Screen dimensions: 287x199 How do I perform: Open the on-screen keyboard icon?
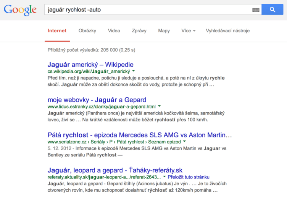256,10
